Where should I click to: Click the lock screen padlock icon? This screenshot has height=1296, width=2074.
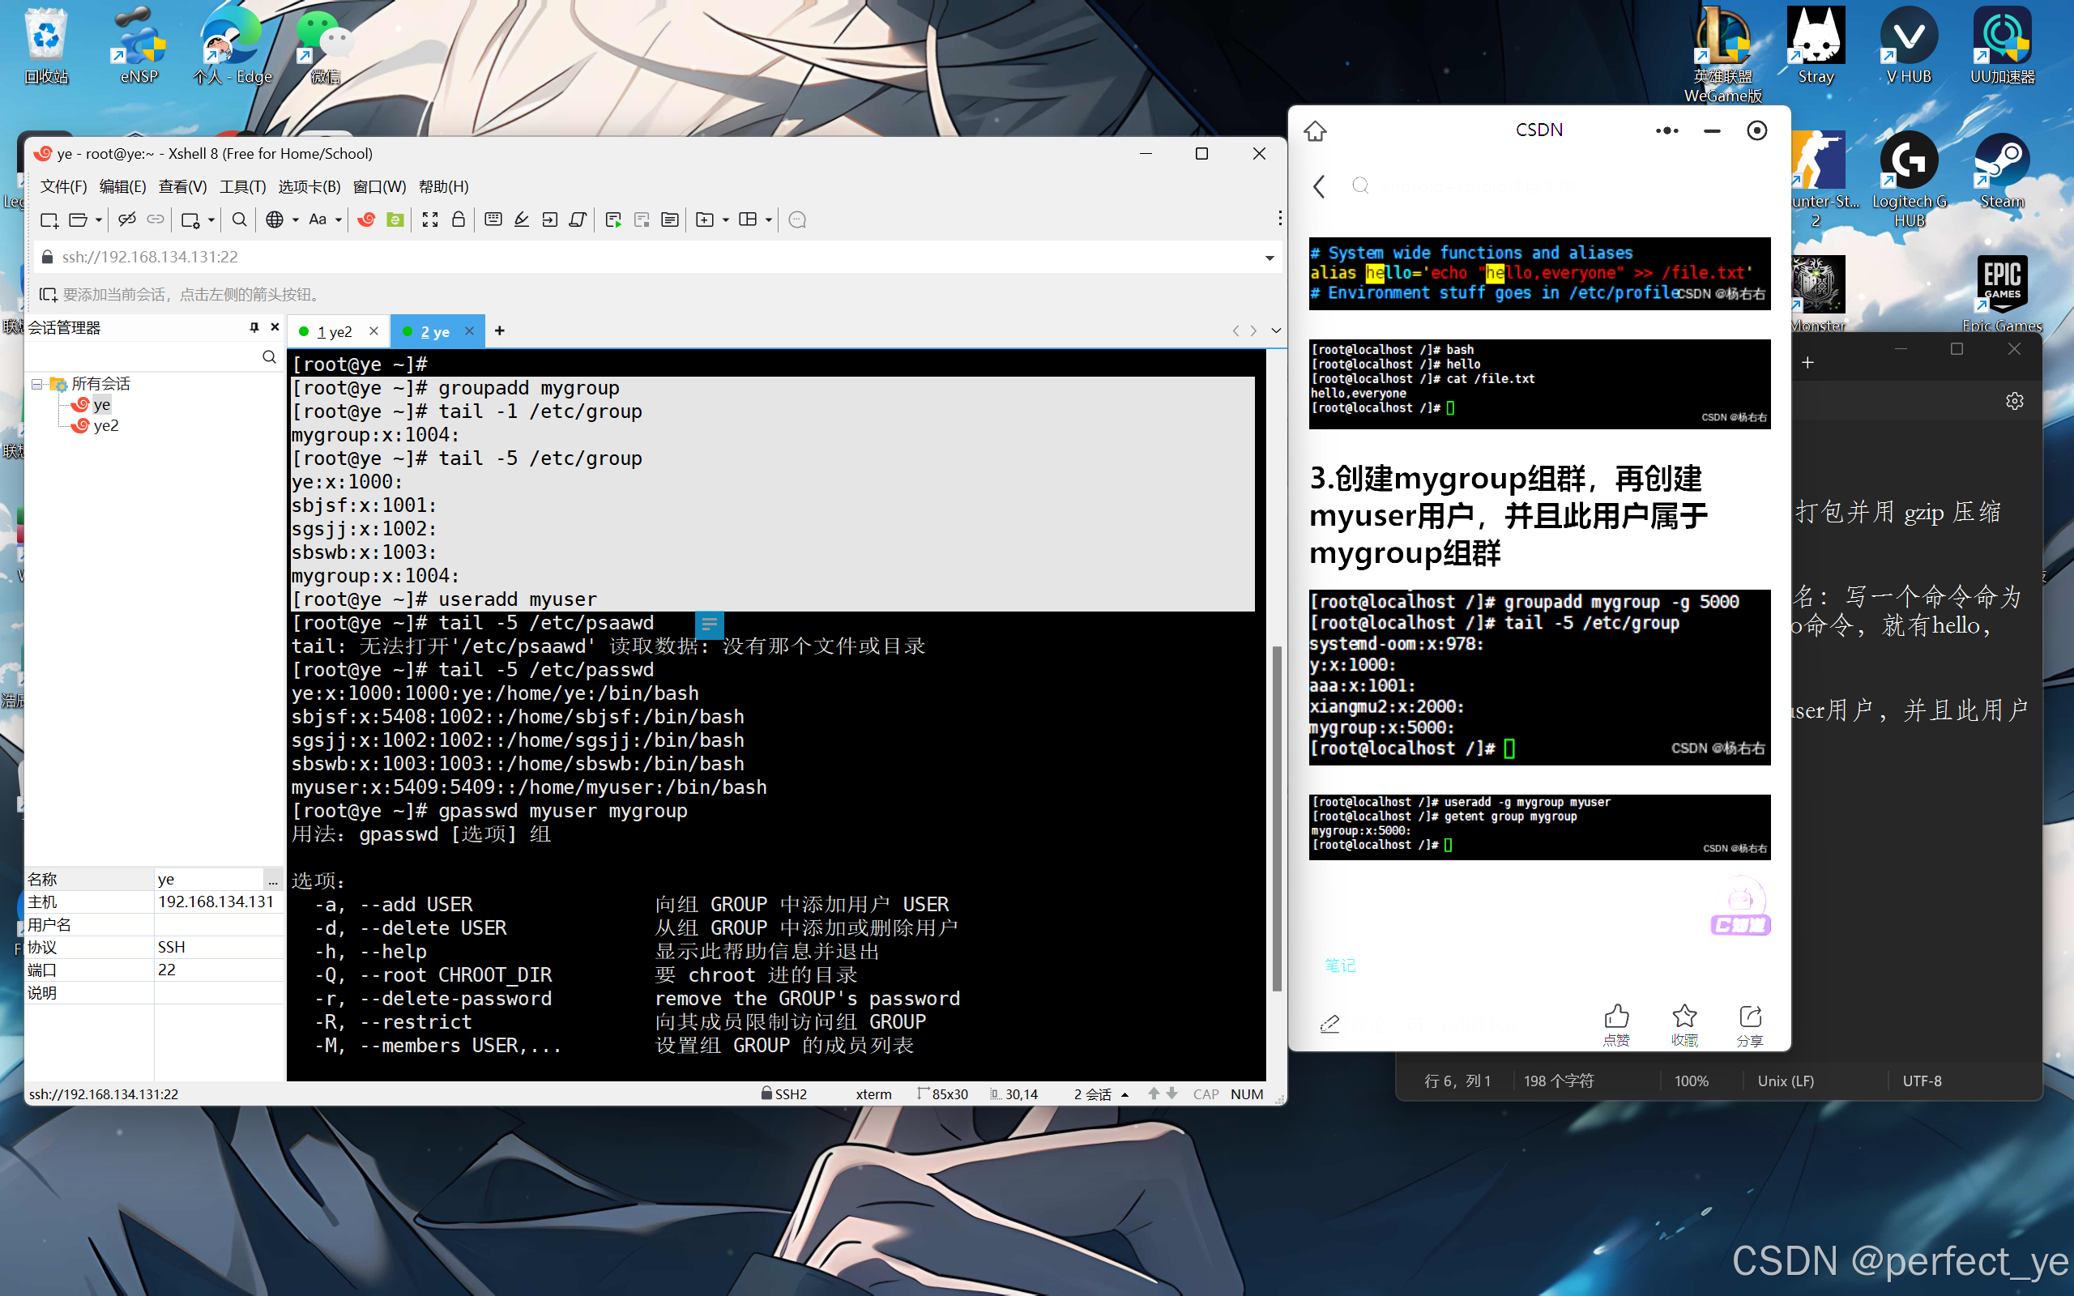tap(459, 220)
